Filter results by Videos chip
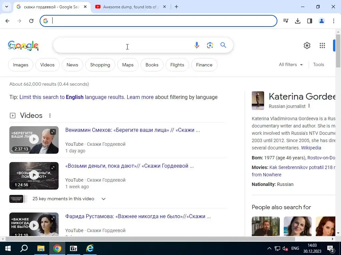 pos(47,65)
